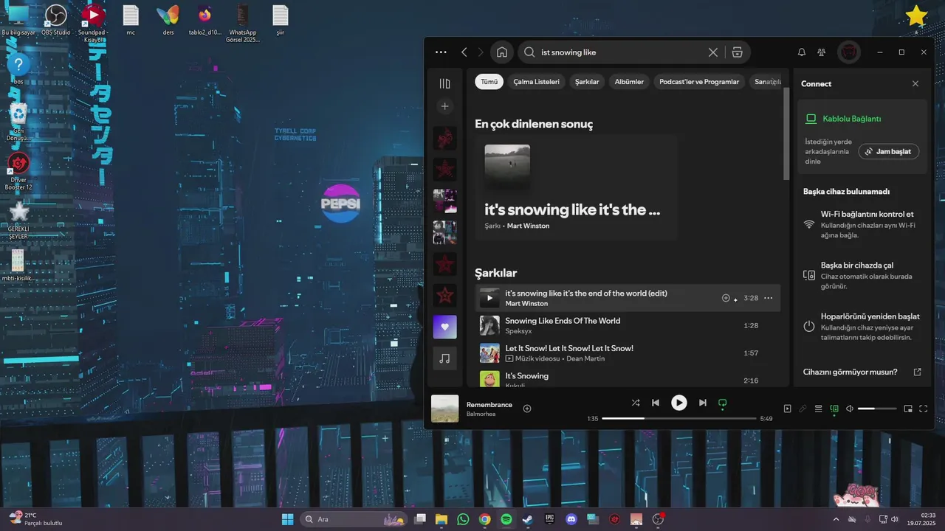
Task: Open Driver Booster 12 desktop icon
Action: 18,172
